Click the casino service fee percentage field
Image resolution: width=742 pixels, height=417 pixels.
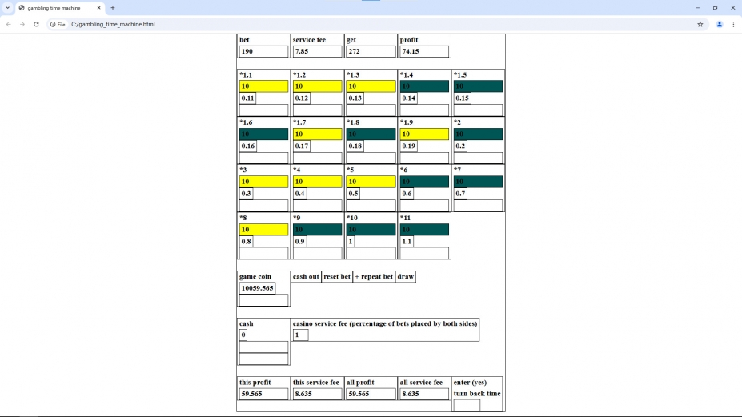tap(300, 335)
